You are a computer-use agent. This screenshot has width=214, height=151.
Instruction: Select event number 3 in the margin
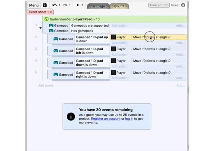(36, 49)
